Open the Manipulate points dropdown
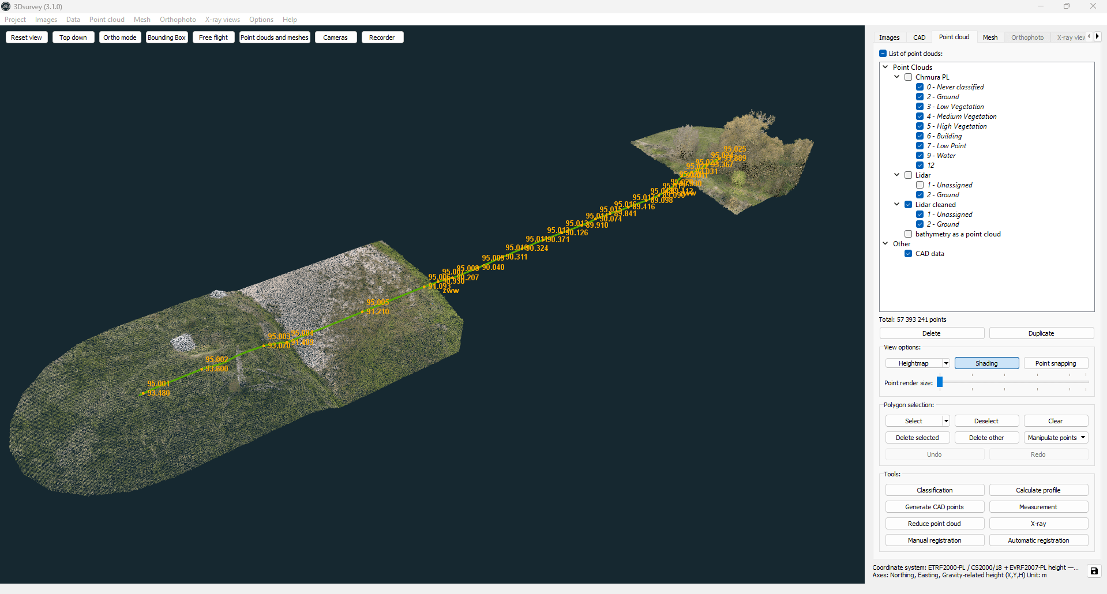The image size is (1107, 594). tap(1056, 438)
